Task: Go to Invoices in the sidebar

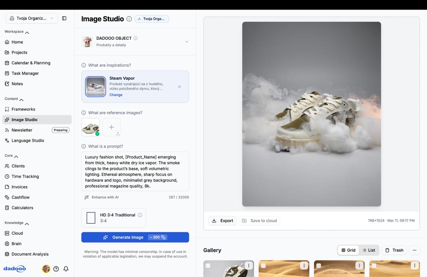Action: click(x=19, y=187)
